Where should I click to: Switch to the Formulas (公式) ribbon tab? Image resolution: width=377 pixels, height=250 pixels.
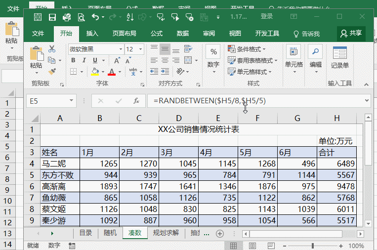point(157,34)
